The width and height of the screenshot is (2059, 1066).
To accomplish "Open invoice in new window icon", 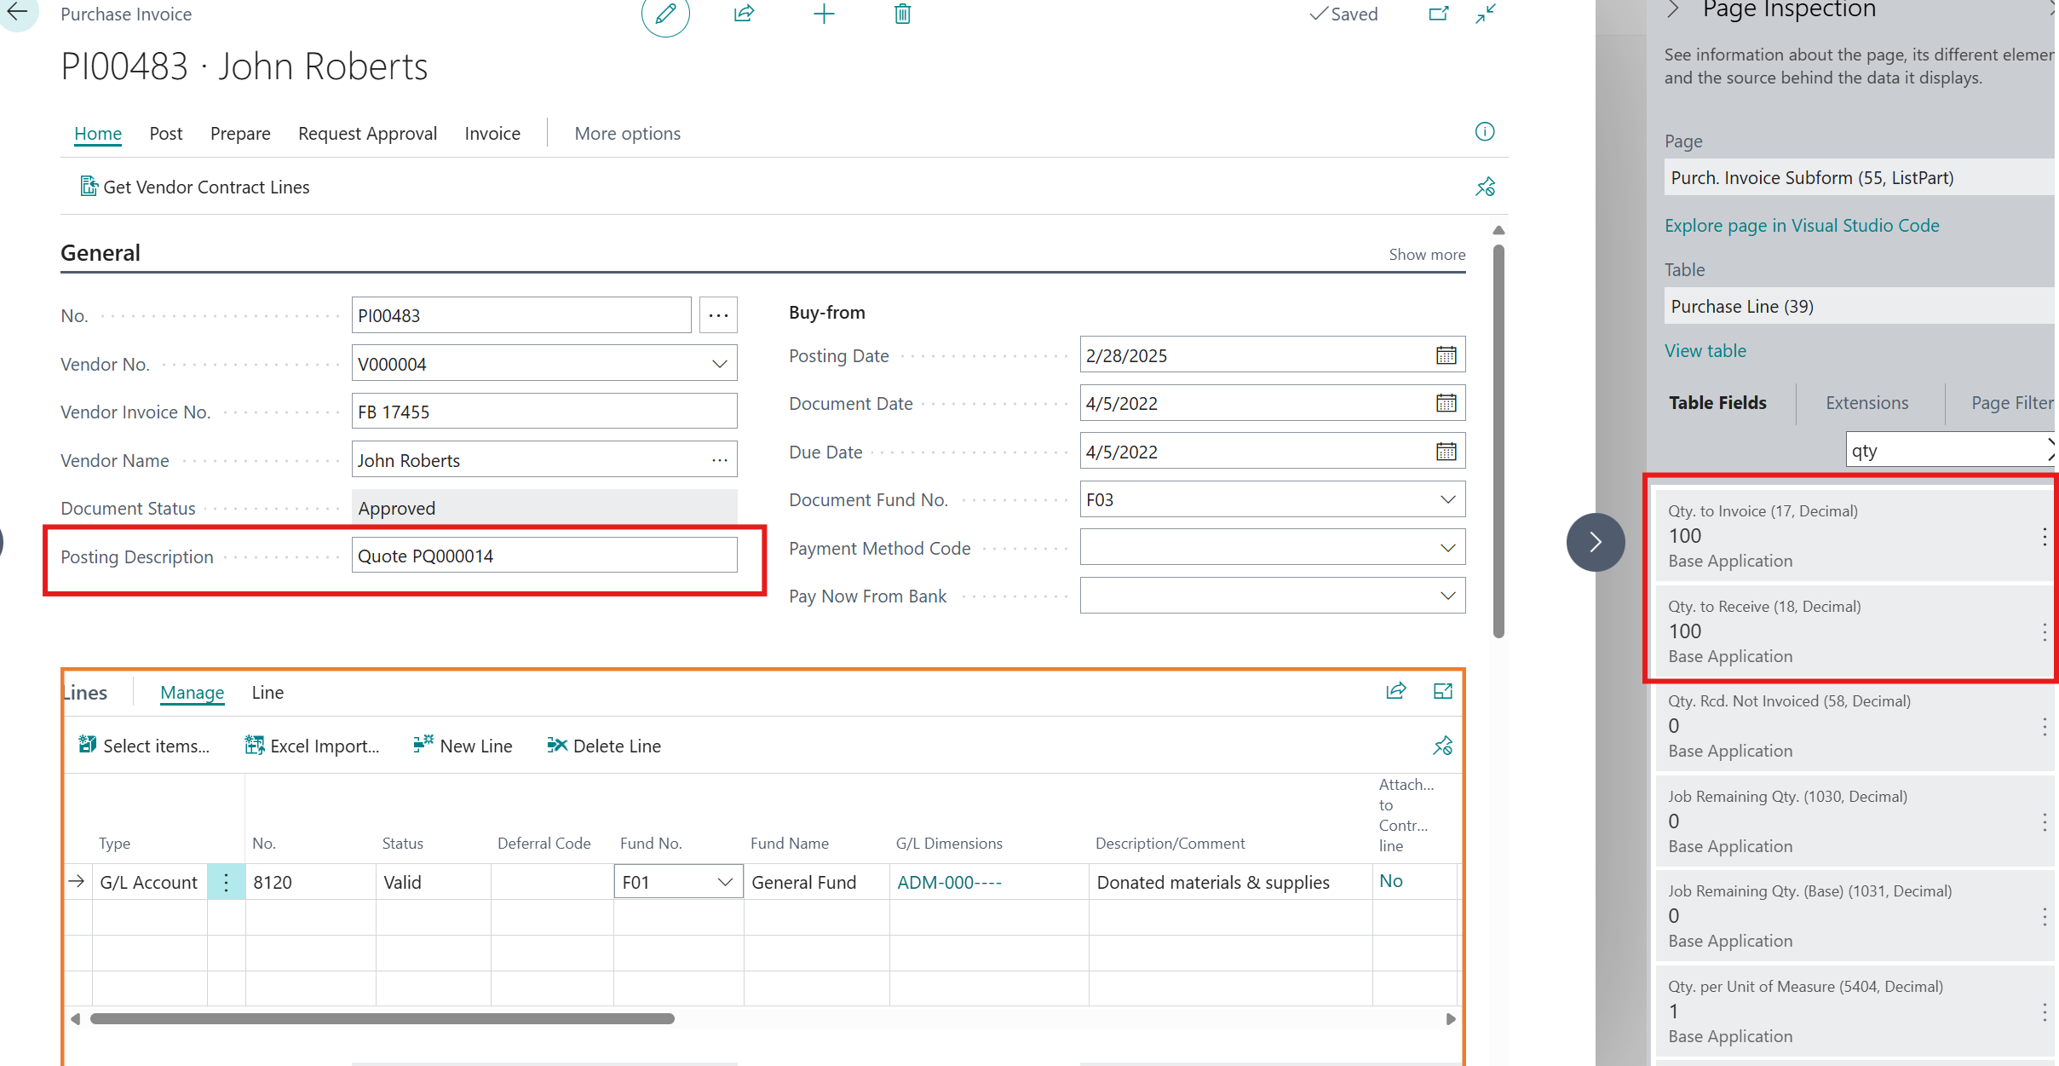I will [1438, 14].
